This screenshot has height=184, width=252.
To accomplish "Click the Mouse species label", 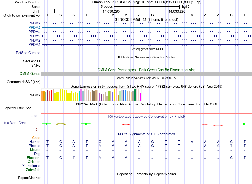I will tap(35, 150).
